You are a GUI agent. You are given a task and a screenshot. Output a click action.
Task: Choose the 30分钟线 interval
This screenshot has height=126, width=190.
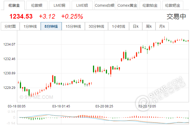point(96,26)
